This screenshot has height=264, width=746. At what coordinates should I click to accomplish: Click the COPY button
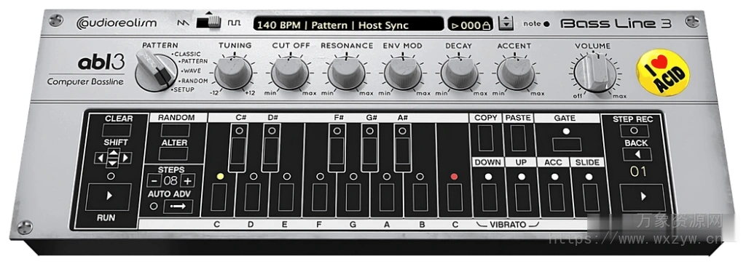(486, 138)
